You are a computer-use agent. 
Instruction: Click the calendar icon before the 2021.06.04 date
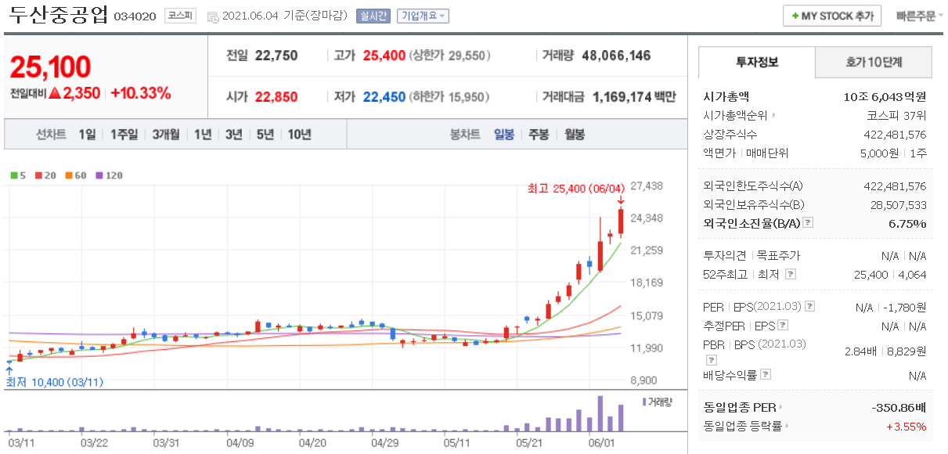click(x=213, y=16)
